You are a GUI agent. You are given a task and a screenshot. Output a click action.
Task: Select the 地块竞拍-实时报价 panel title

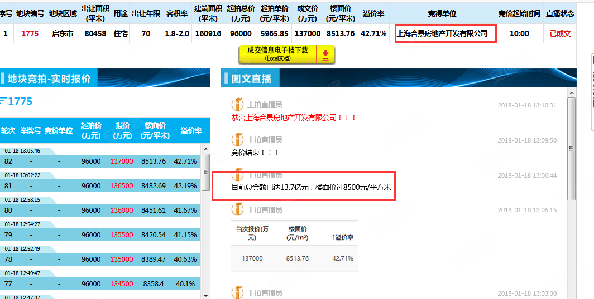click(x=49, y=79)
